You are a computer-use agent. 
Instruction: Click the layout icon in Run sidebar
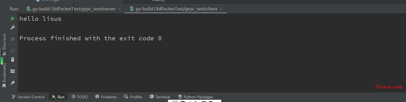point(13,71)
